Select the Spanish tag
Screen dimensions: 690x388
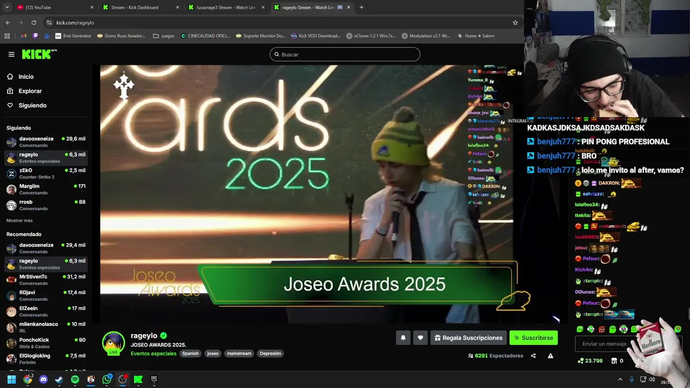pos(190,354)
